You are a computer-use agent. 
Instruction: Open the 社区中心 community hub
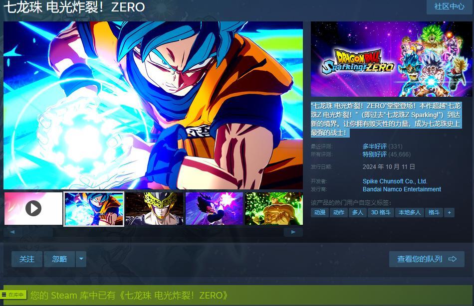(449, 6)
